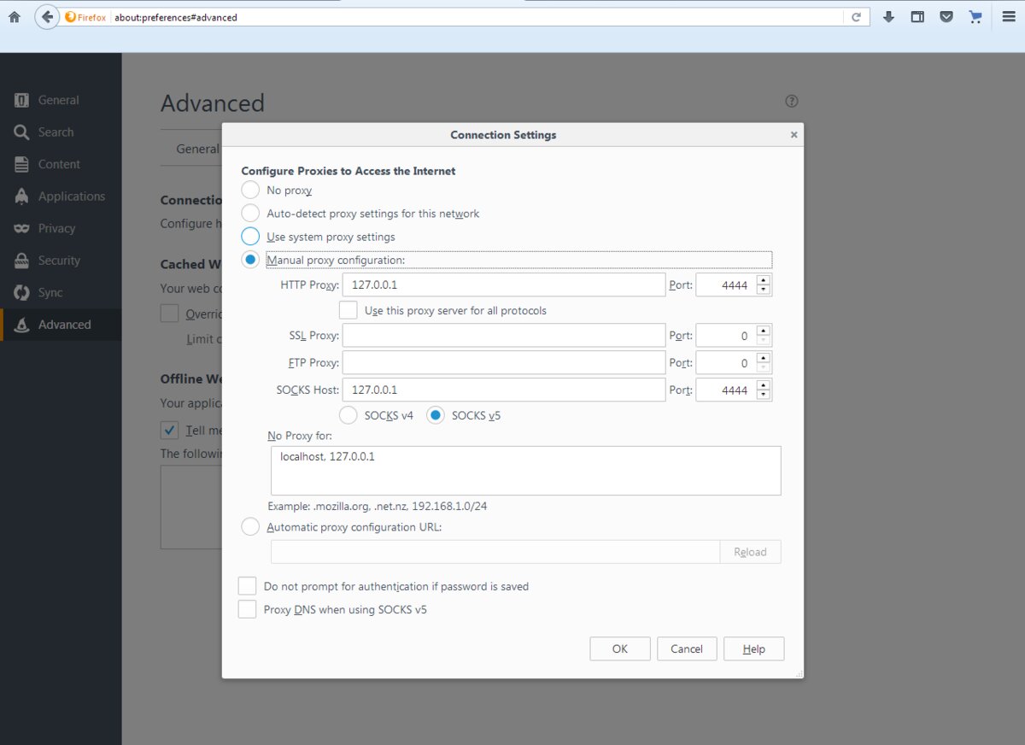Click the back arrow navigation button
This screenshot has height=745, width=1025.
pyautogui.click(x=46, y=17)
